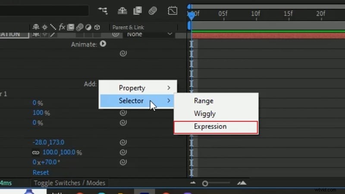Click the timeline search field
Screen dimensions: 345x194
coord(44,10)
